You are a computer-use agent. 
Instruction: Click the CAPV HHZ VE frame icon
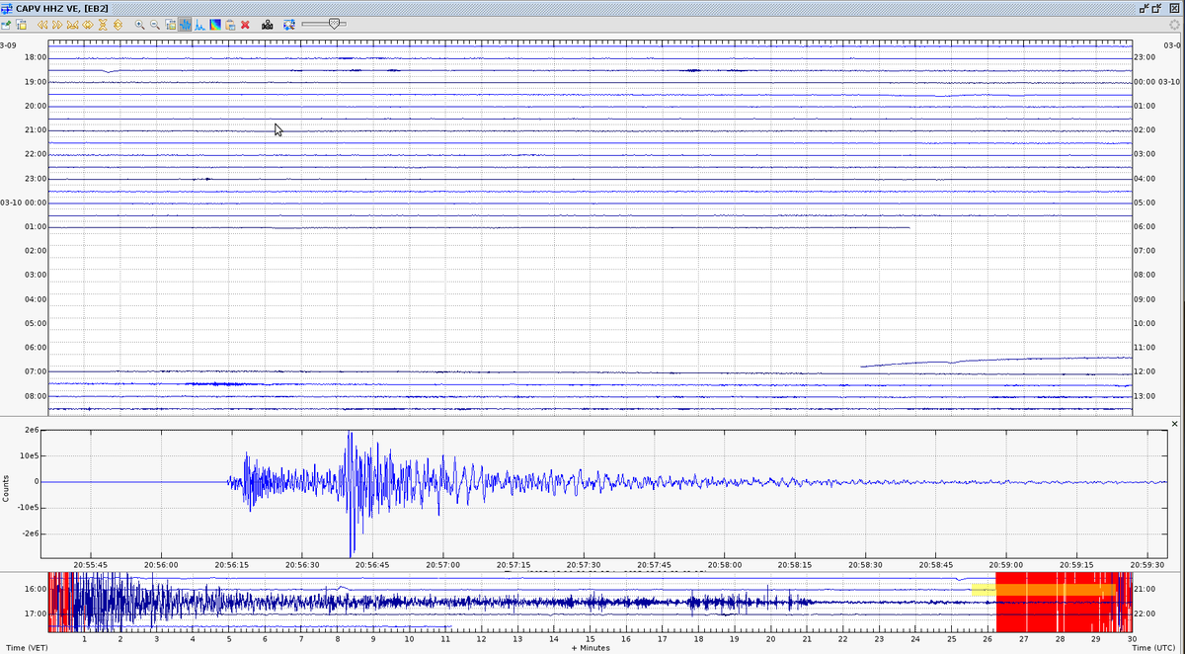pyautogui.click(x=7, y=7)
